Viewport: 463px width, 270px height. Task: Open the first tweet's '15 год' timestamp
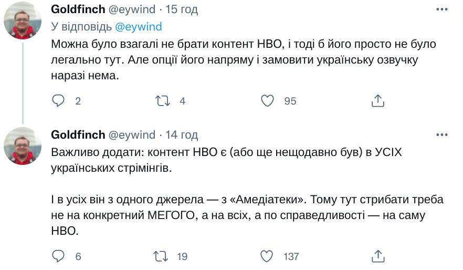182,9
